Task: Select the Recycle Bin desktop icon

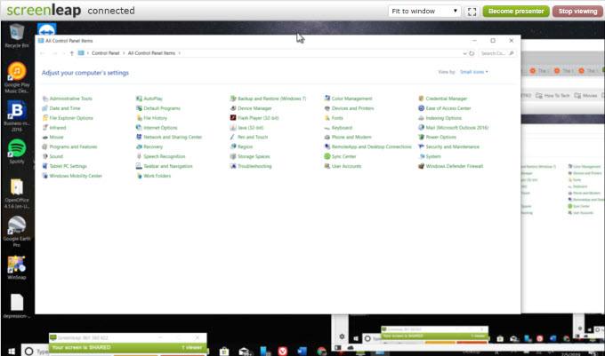Action: [x=17, y=36]
